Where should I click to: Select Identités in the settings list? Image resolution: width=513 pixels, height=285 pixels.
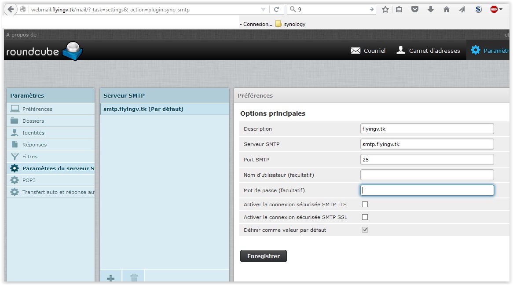tap(51, 132)
